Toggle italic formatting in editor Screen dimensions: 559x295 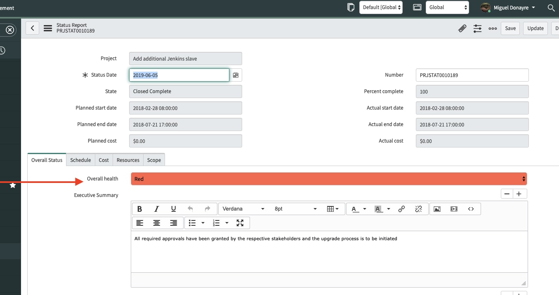156,209
